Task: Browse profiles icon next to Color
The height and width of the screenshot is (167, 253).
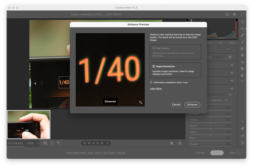Action: pyautogui.click(x=230, y=57)
